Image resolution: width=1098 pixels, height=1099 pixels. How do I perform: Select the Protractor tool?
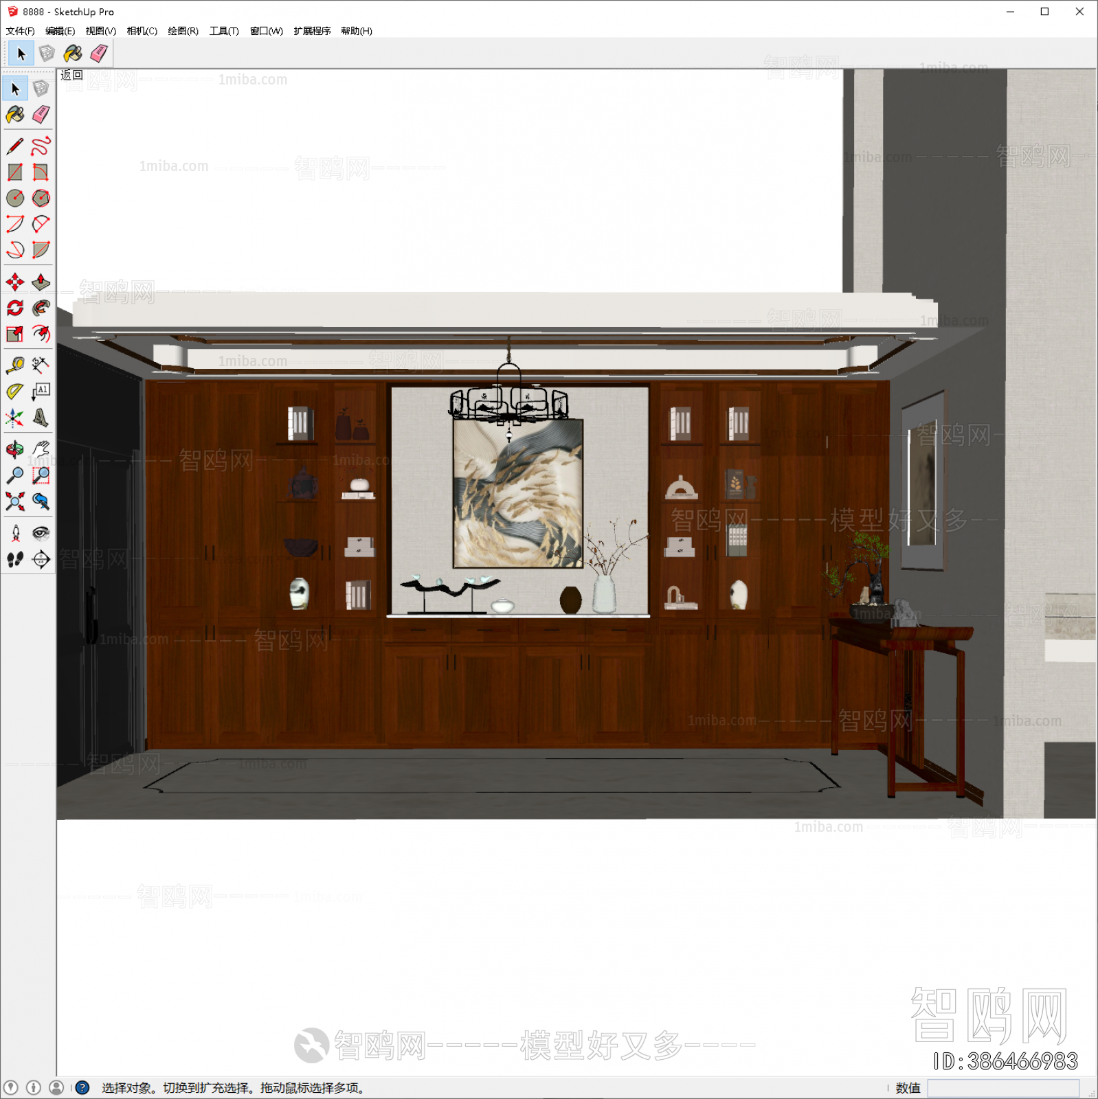[x=16, y=392]
